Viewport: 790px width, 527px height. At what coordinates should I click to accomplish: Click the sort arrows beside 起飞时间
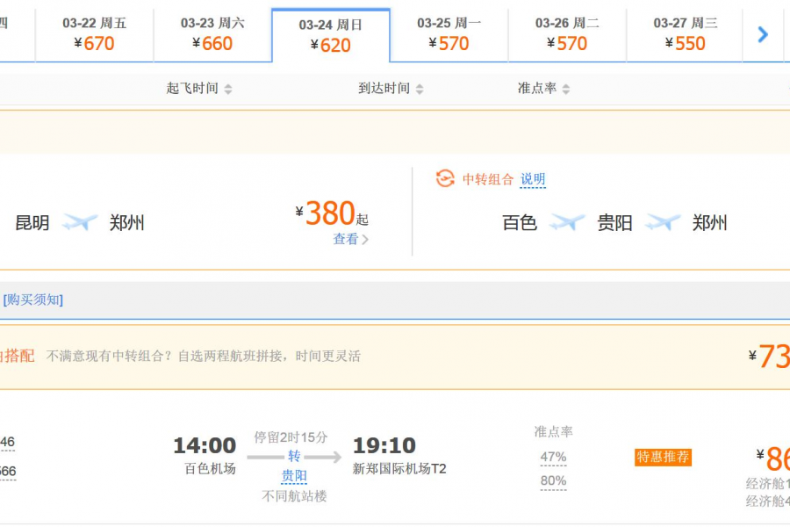(x=230, y=88)
